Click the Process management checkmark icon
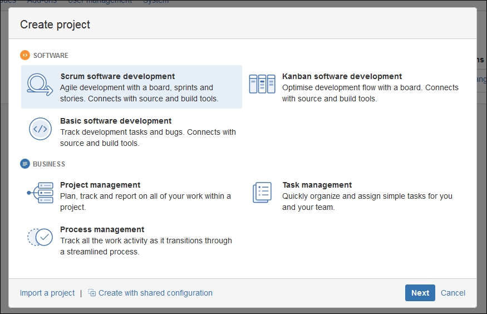Viewport: 487px width, 314px height. (x=40, y=237)
